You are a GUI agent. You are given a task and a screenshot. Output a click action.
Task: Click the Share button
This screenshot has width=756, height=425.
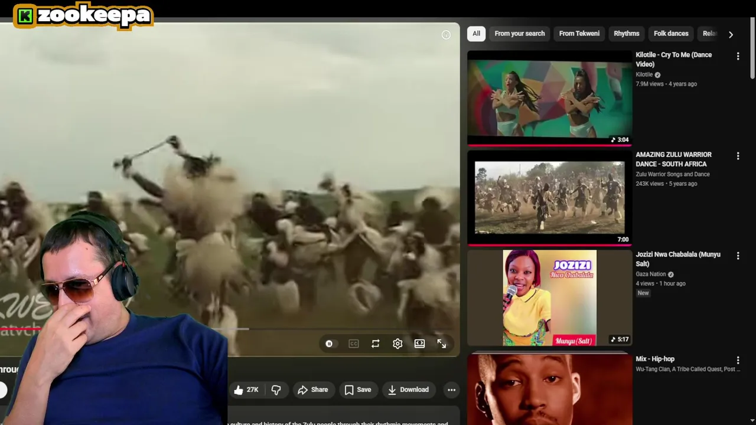point(313,390)
